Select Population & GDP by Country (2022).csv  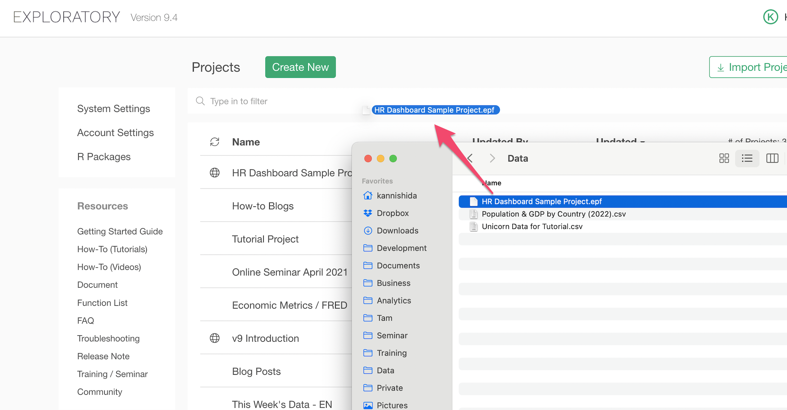(623, 214)
